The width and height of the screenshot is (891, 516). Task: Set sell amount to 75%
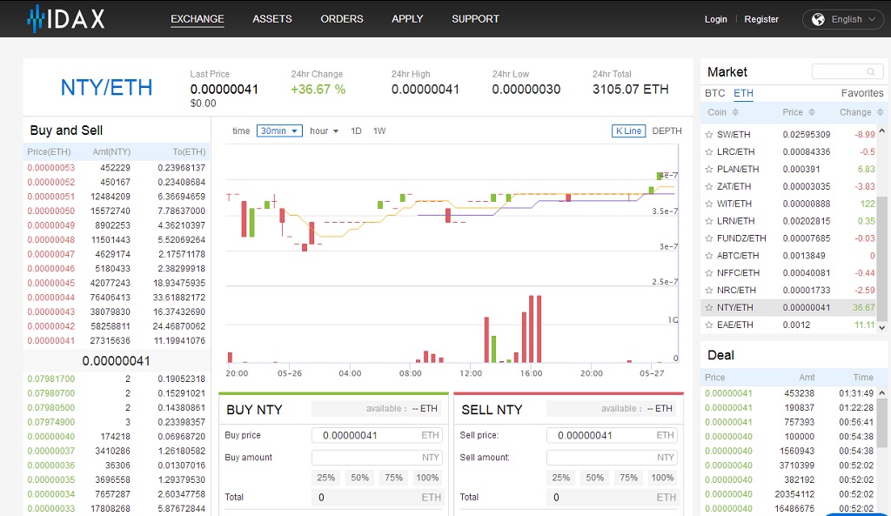point(628,478)
